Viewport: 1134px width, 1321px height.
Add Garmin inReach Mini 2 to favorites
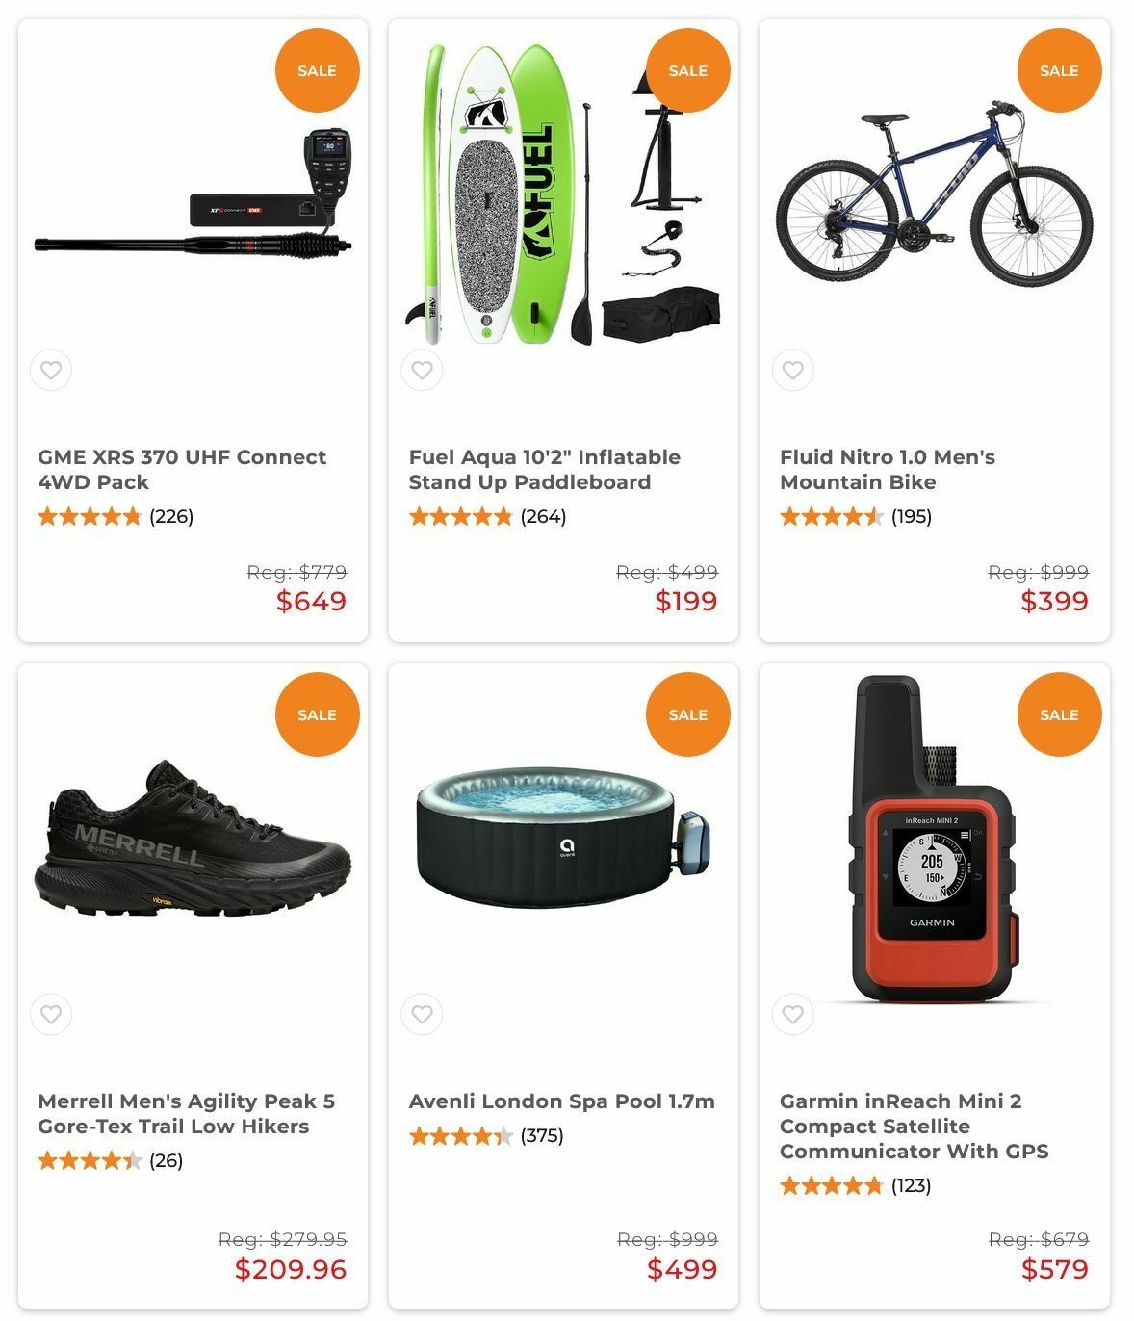(x=793, y=1014)
